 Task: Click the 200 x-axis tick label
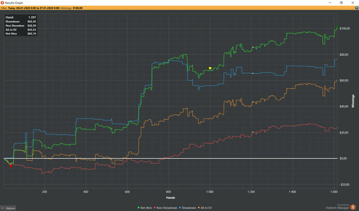pos(45,192)
